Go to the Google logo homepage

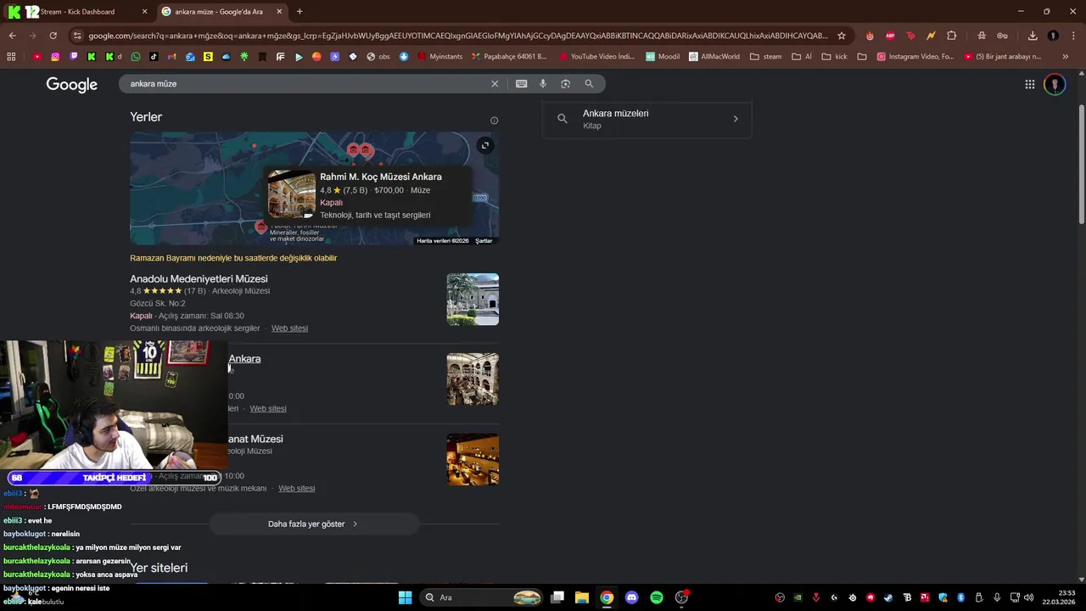(x=71, y=84)
